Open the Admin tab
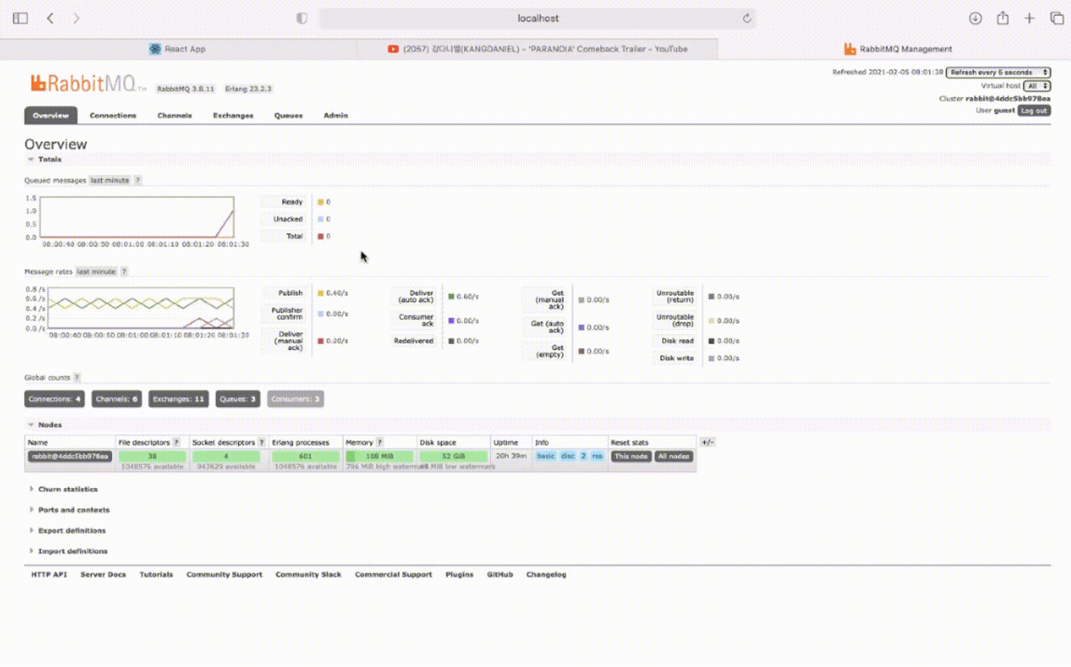 (335, 115)
